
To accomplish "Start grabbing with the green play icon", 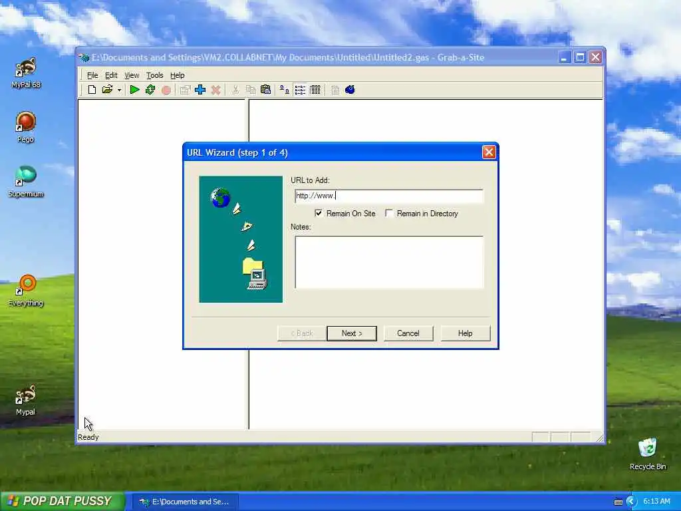I will pyautogui.click(x=134, y=90).
